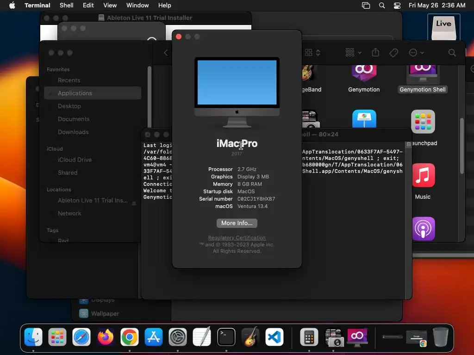Open the Help menu
The image size is (474, 355).
point(165,6)
